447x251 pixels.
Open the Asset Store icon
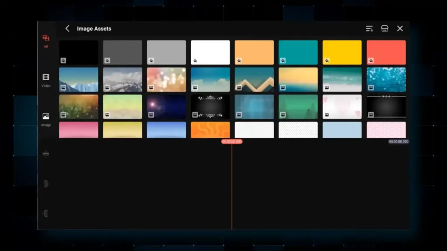tap(385, 29)
